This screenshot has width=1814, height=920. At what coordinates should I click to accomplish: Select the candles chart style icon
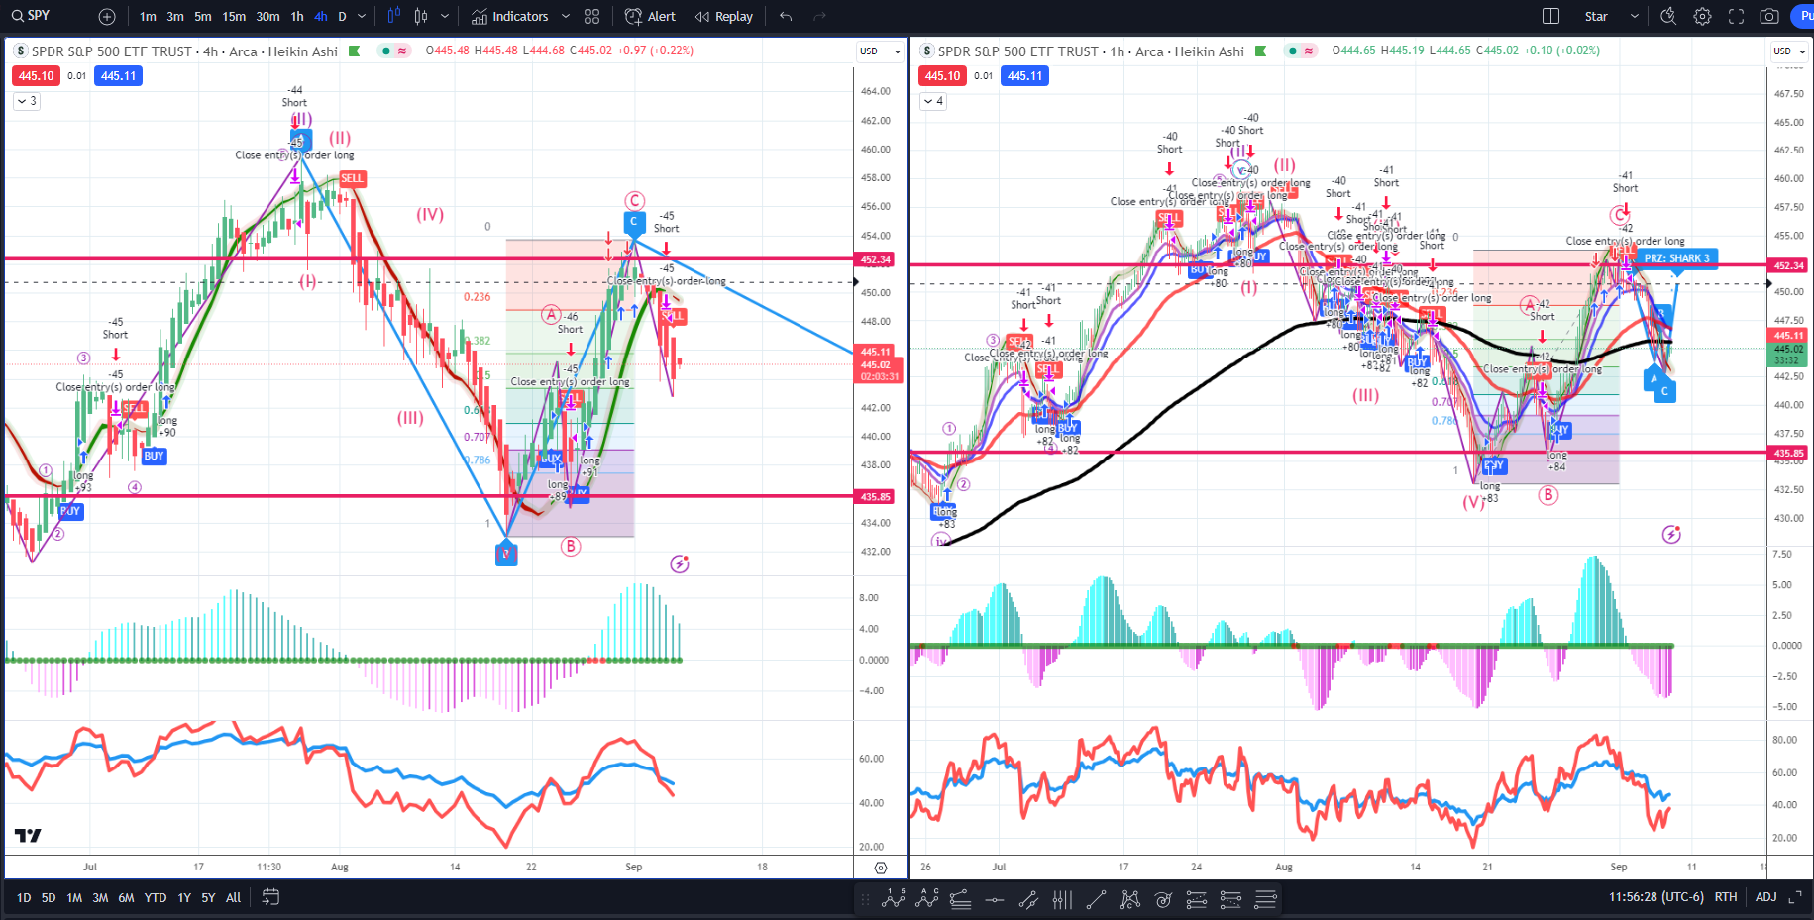click(x=421, y=16)
